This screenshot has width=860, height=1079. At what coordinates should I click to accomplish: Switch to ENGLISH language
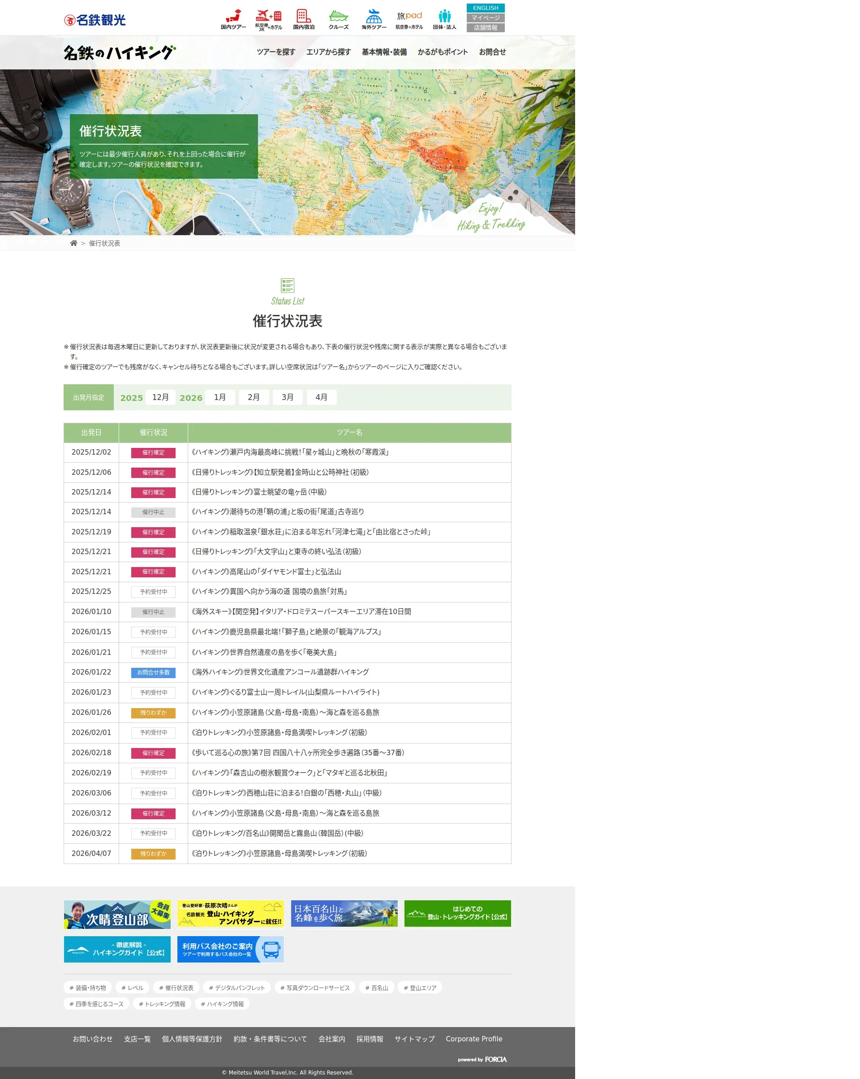(x=485, y=8)
